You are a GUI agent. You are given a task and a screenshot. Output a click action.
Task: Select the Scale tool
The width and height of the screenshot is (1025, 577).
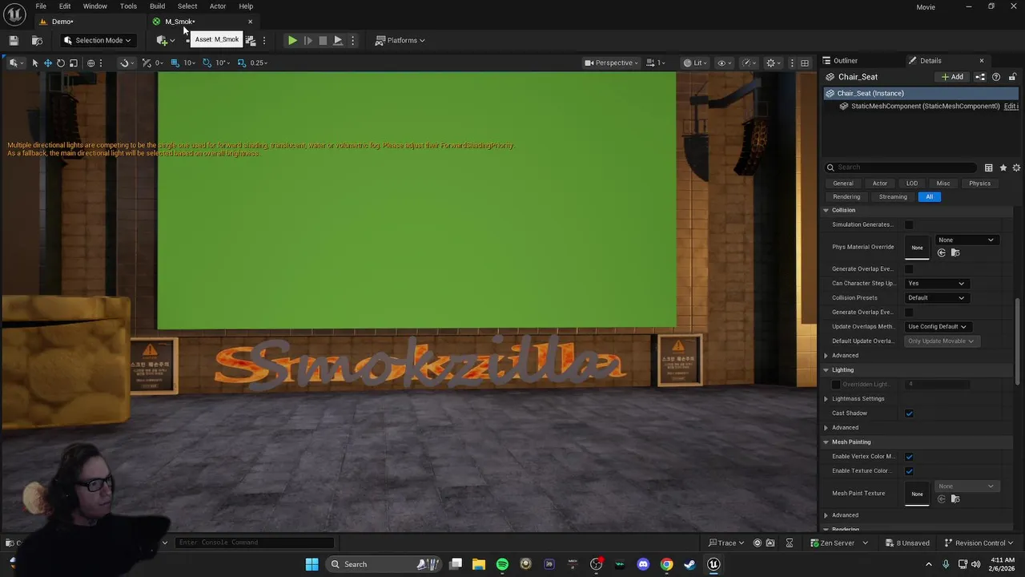[73, 63]
